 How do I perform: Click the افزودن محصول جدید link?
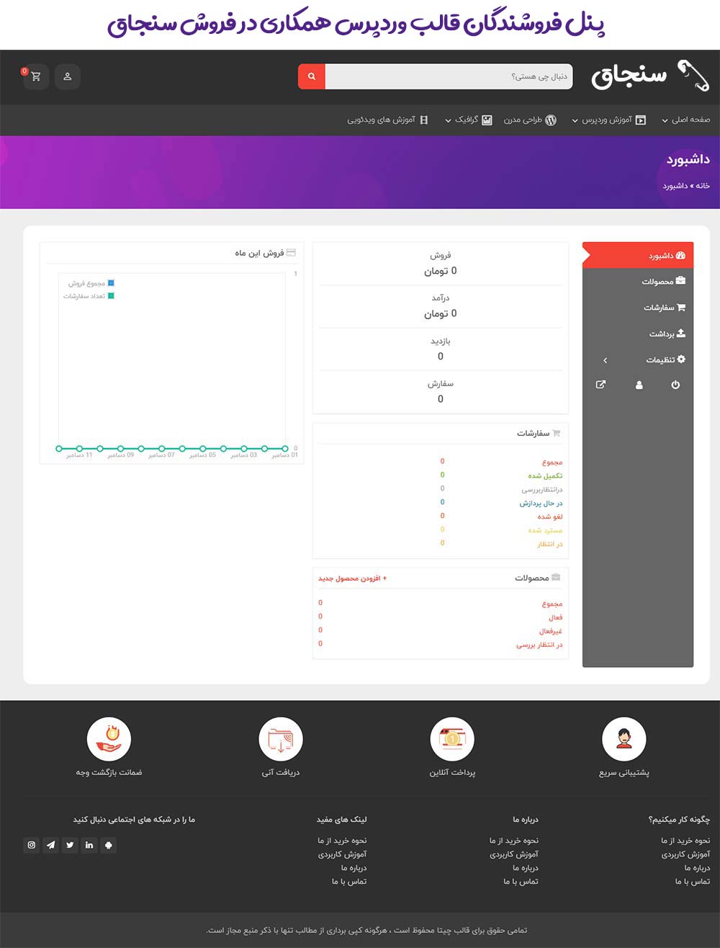(x=352, y=578)
